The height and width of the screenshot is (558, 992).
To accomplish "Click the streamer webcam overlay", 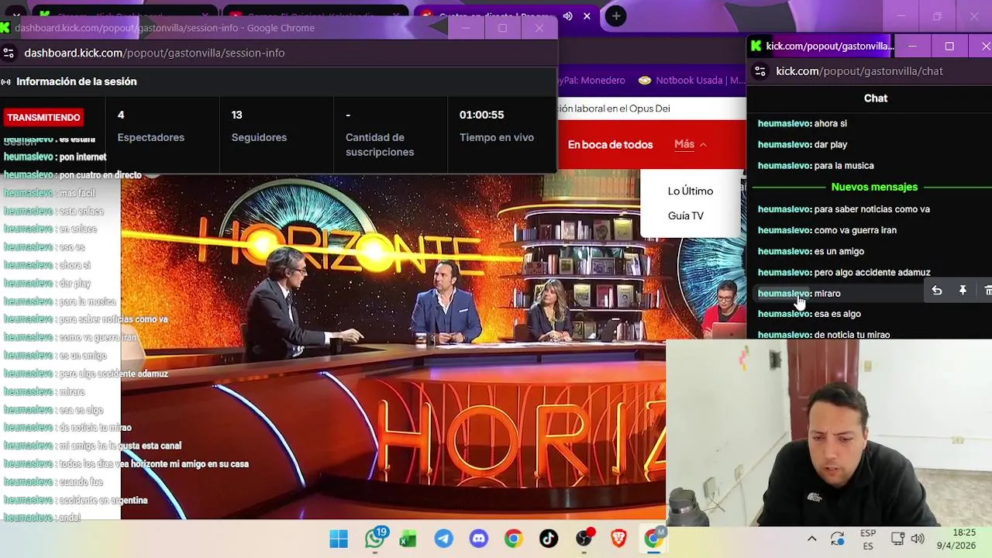I will click(x=828, y=432).
